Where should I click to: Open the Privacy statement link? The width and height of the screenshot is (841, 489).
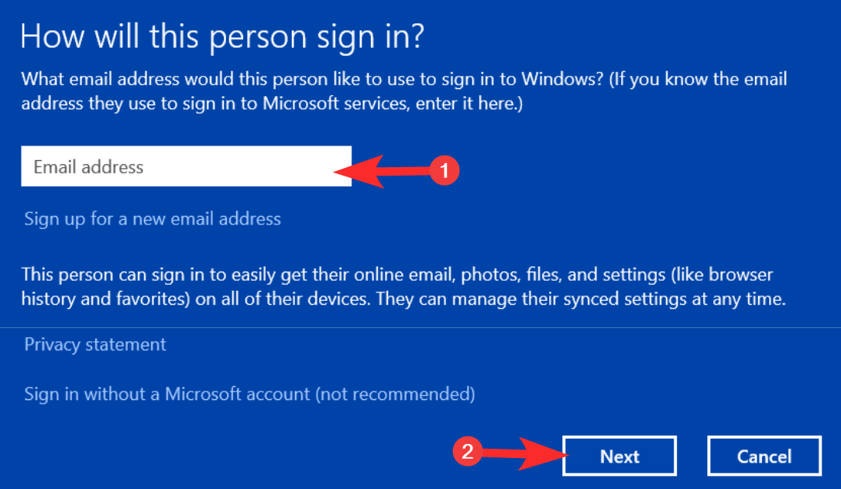coord(95,344)
